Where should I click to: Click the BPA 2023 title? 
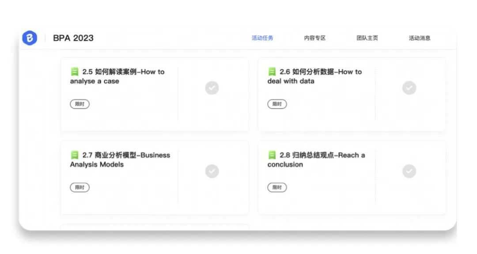pyautogui.click(x=73, y=38)
